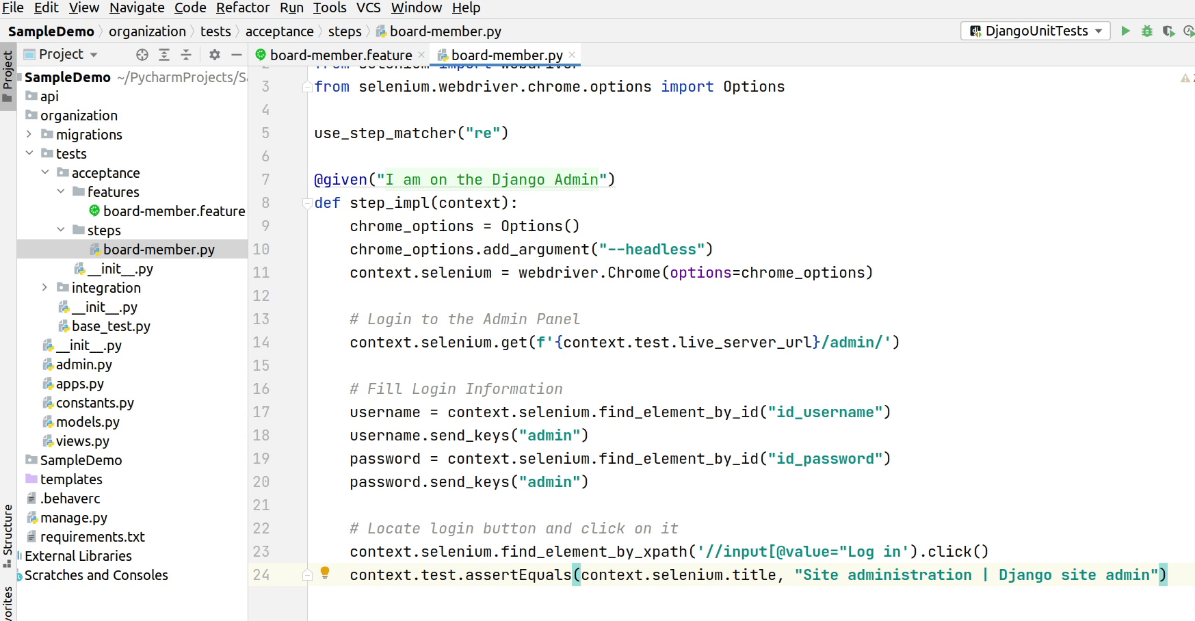The height and width of the screenshot is (621, 1195).
Task: Hide the Project tool window
Action: pos(237,55)
